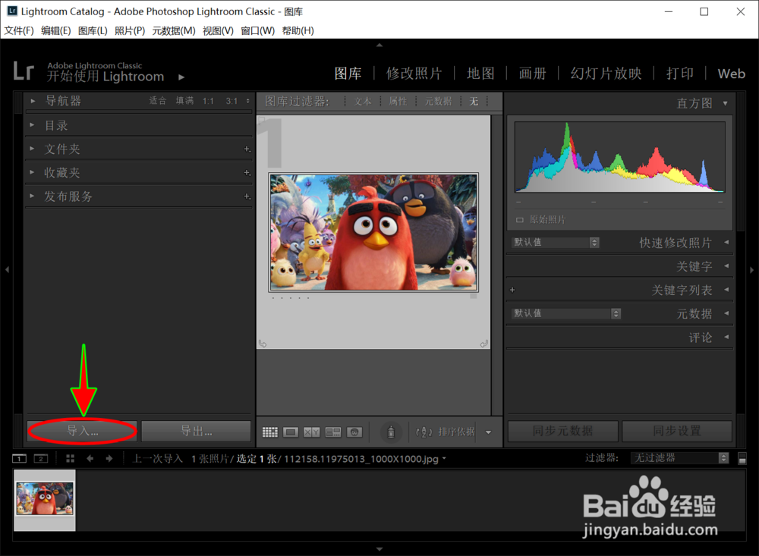Open the filmstrip filter dropdown (无过滤器)
759x556 pixels.
click(x=680, y=457)
